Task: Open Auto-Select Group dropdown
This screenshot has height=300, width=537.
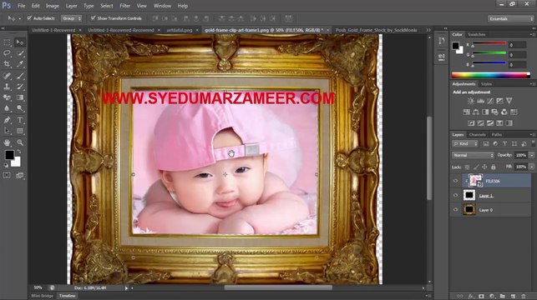Action: pos(71,18)
